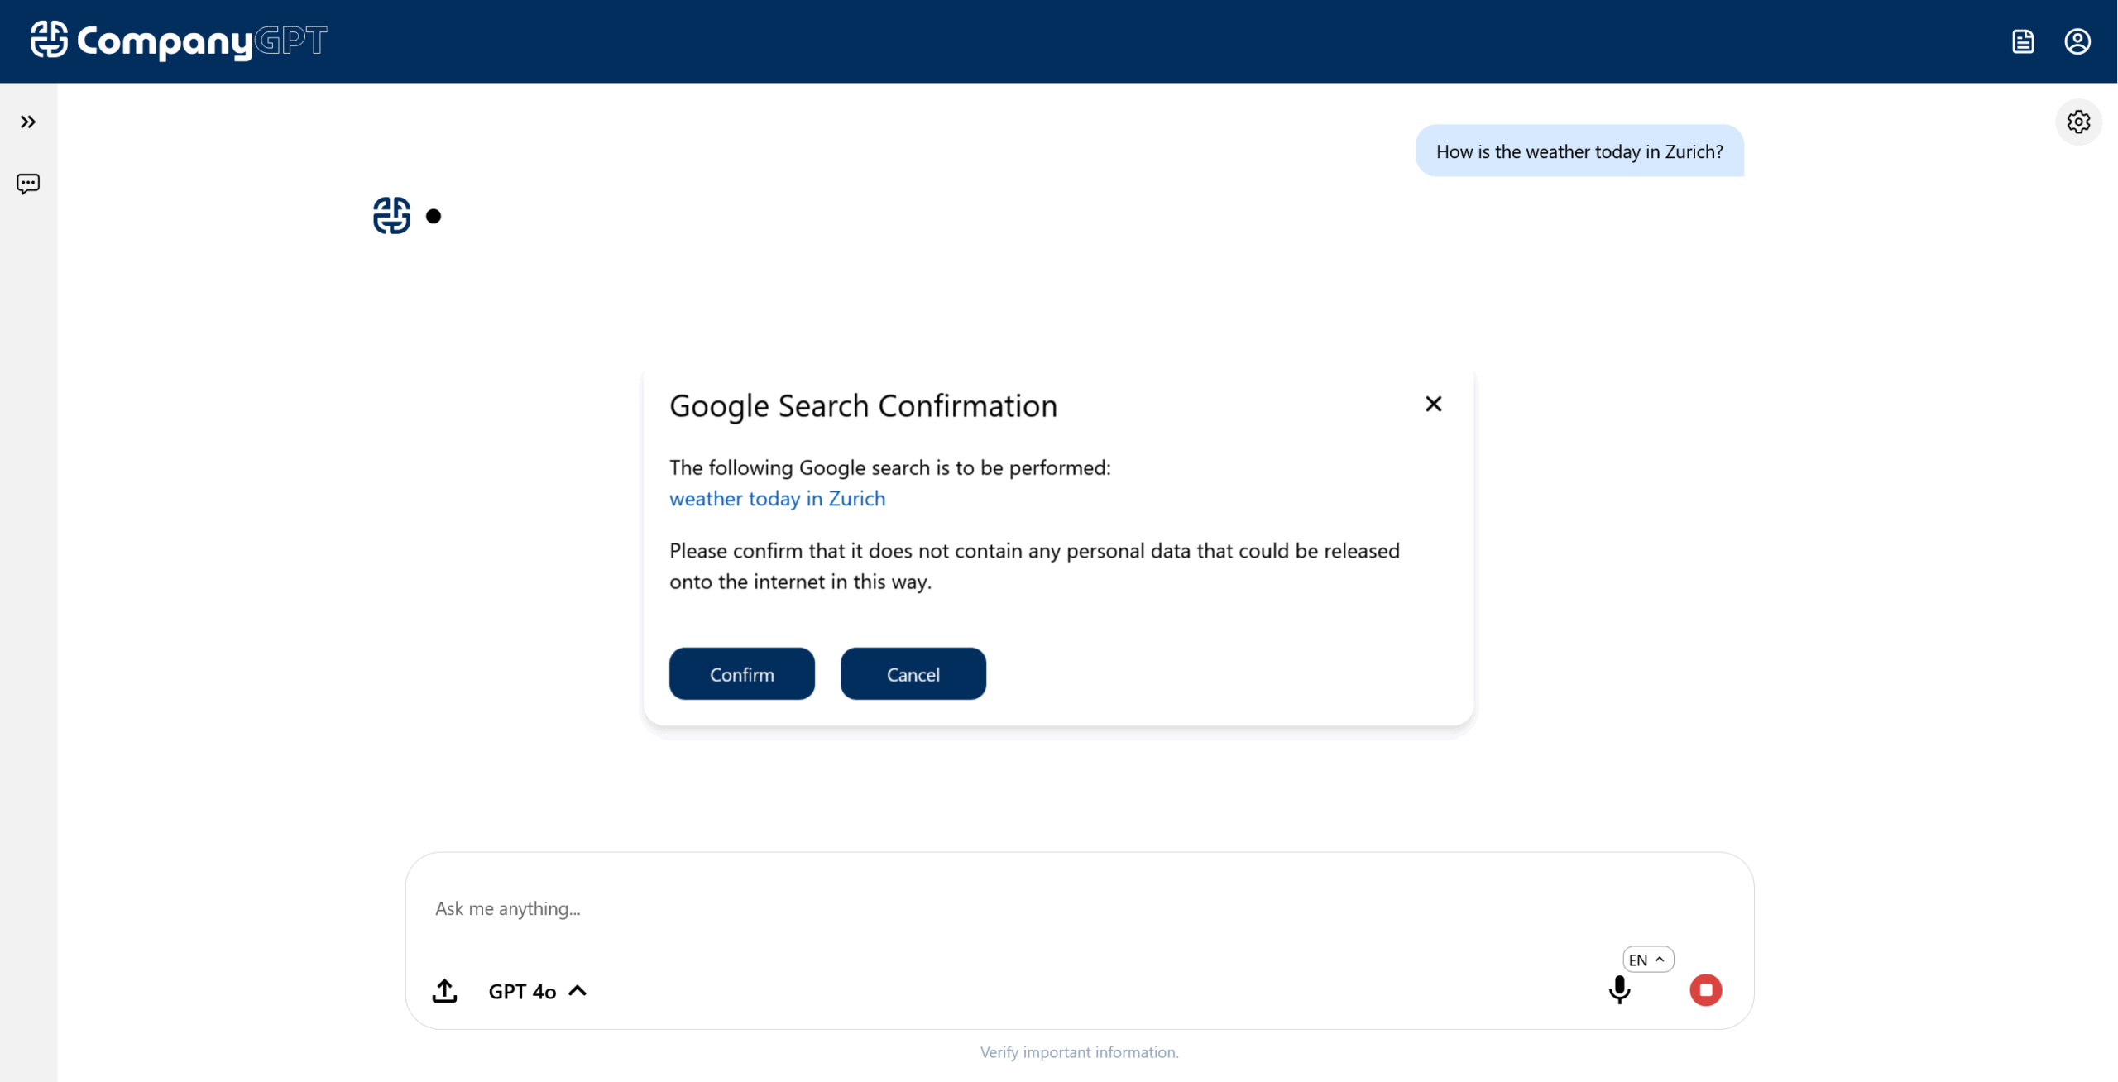Click the dialog title 'Google Search Confirmation'
This screenshot has width=2118, height=1082.
[863, 406]
